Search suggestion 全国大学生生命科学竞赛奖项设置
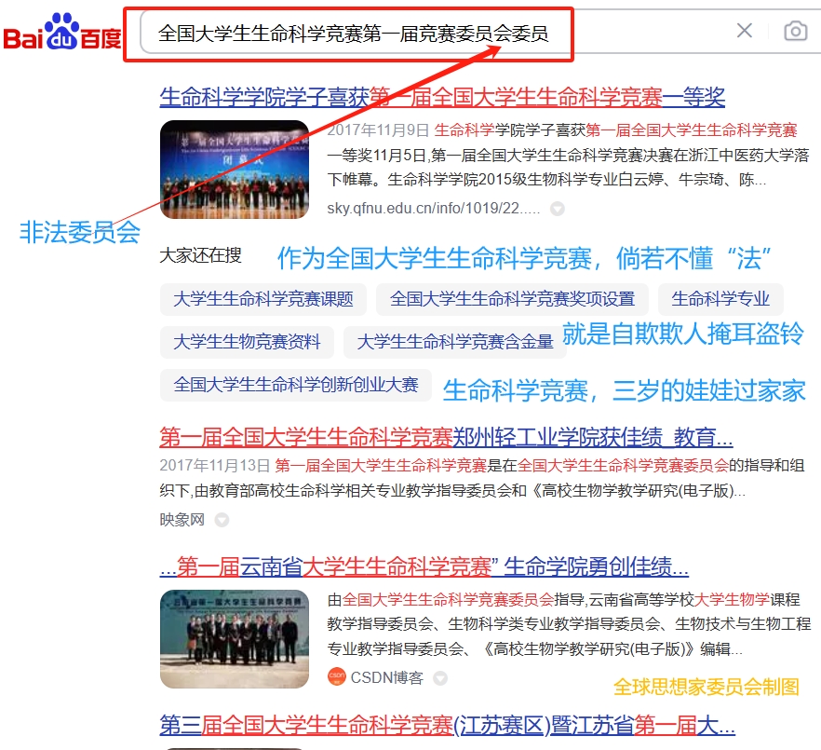The width and height of the screenshot is (821, 750). 512,299
